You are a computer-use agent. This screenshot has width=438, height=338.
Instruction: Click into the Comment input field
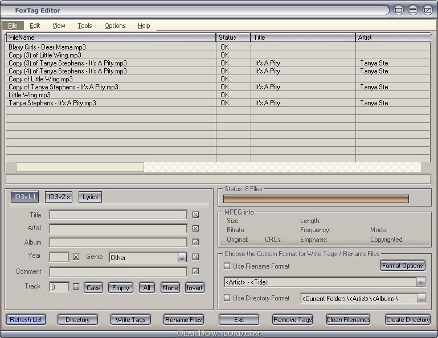coord(118,271)
